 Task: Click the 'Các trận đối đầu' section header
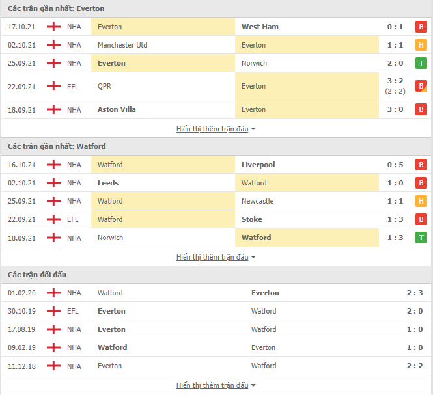click(37, 275)
